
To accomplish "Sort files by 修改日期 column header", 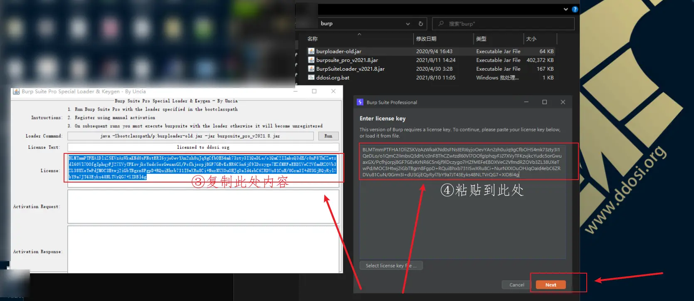I will [426, 39].
